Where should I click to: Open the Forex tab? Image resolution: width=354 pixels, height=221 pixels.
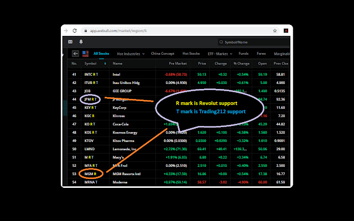(x=261, y=54)
